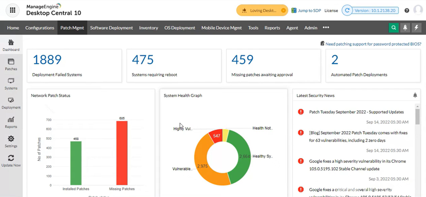This screenshot has width=426, height=197.
Task: Open the 2 Automated Patch Deployments card
Action: pyautogui.click(x=373, y=66)
